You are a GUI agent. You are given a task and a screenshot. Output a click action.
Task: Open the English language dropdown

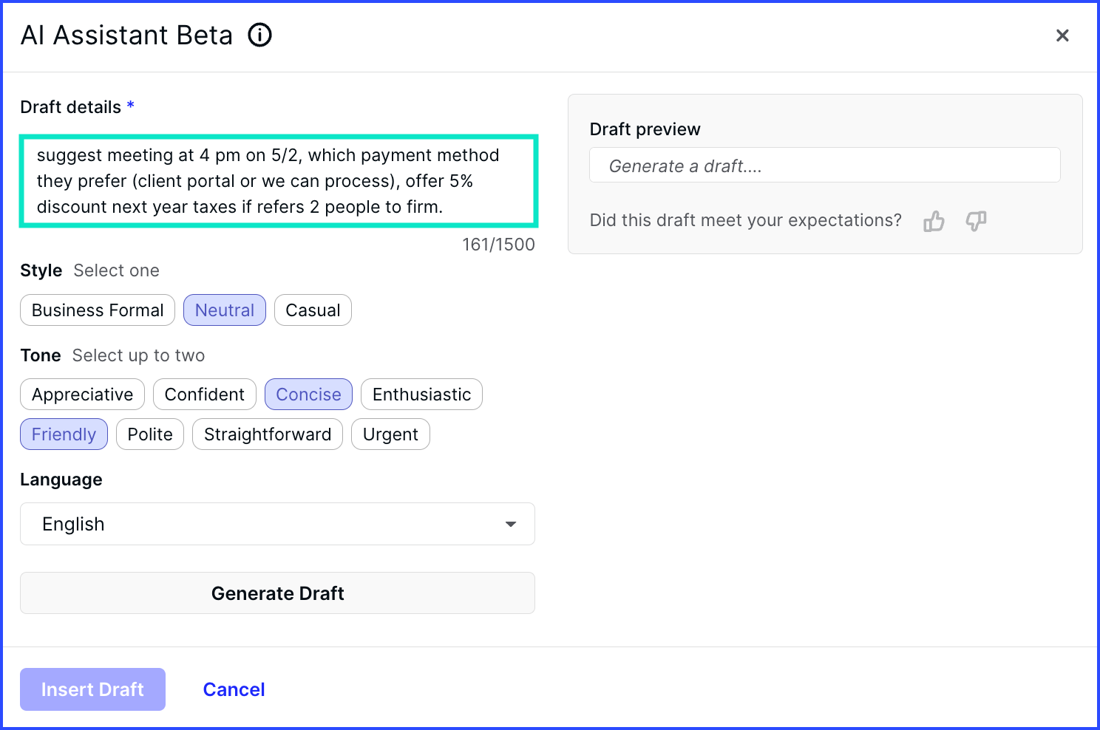[x=277, y=524]
